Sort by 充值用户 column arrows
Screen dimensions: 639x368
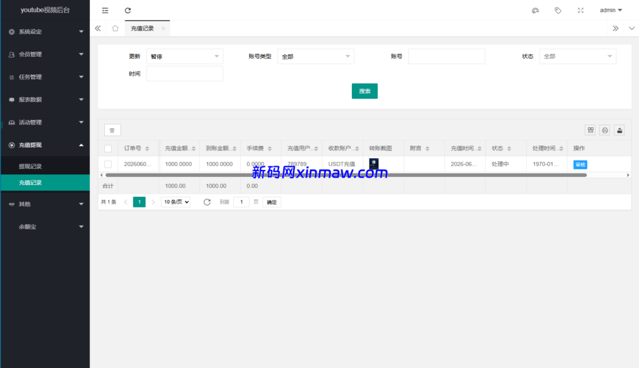[x=316, y=149]
